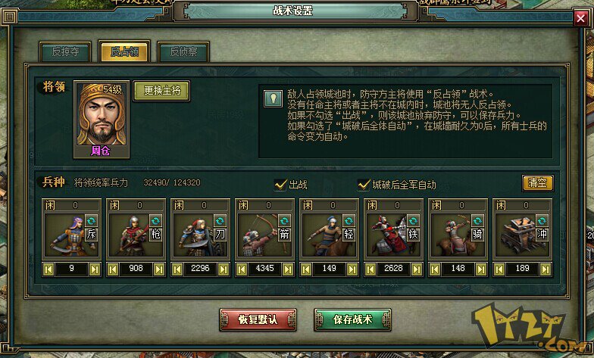Click the lightbulb hint icon

click(x=273, y=98)
